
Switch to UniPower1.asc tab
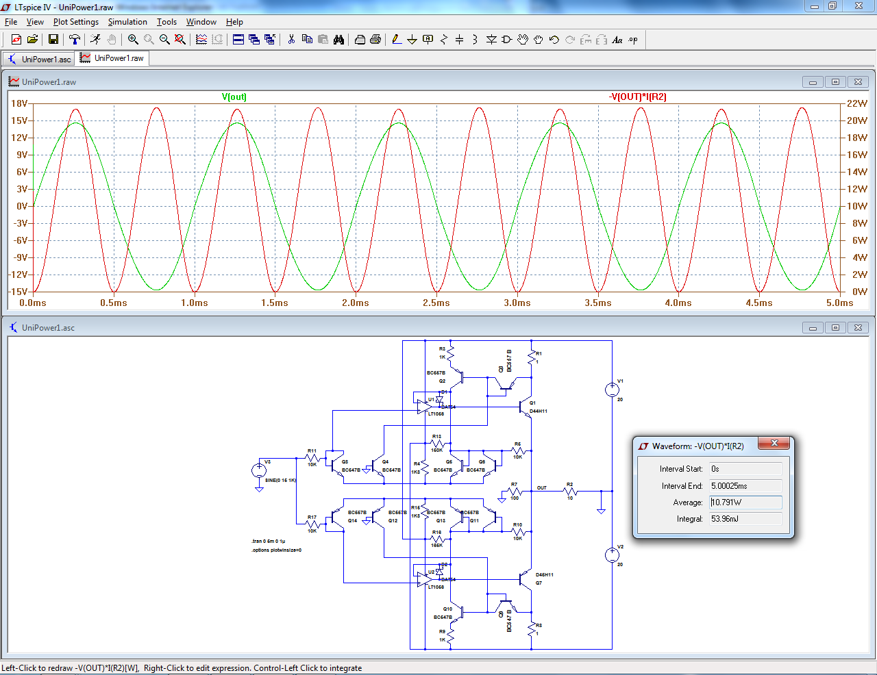[x=39, y=59]
